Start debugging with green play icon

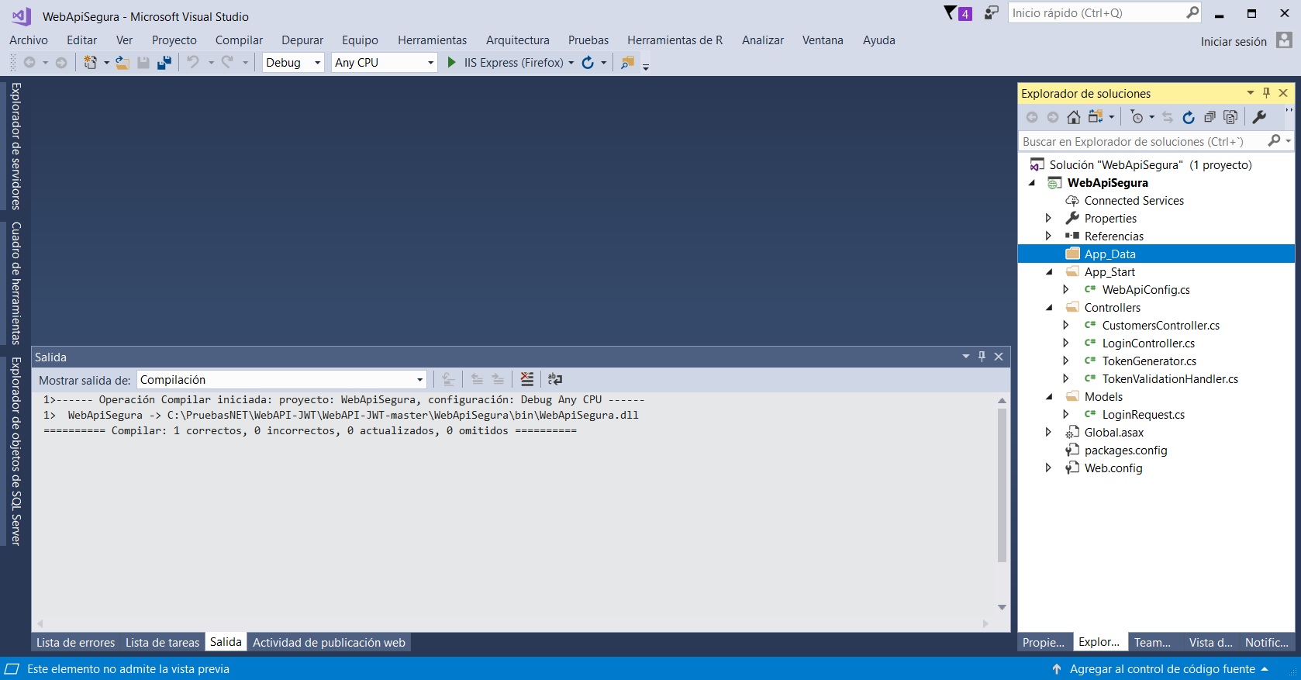pyautogui.click(x=452, y=62)
